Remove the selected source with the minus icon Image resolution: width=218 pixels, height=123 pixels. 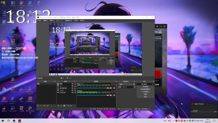point(61,106)
